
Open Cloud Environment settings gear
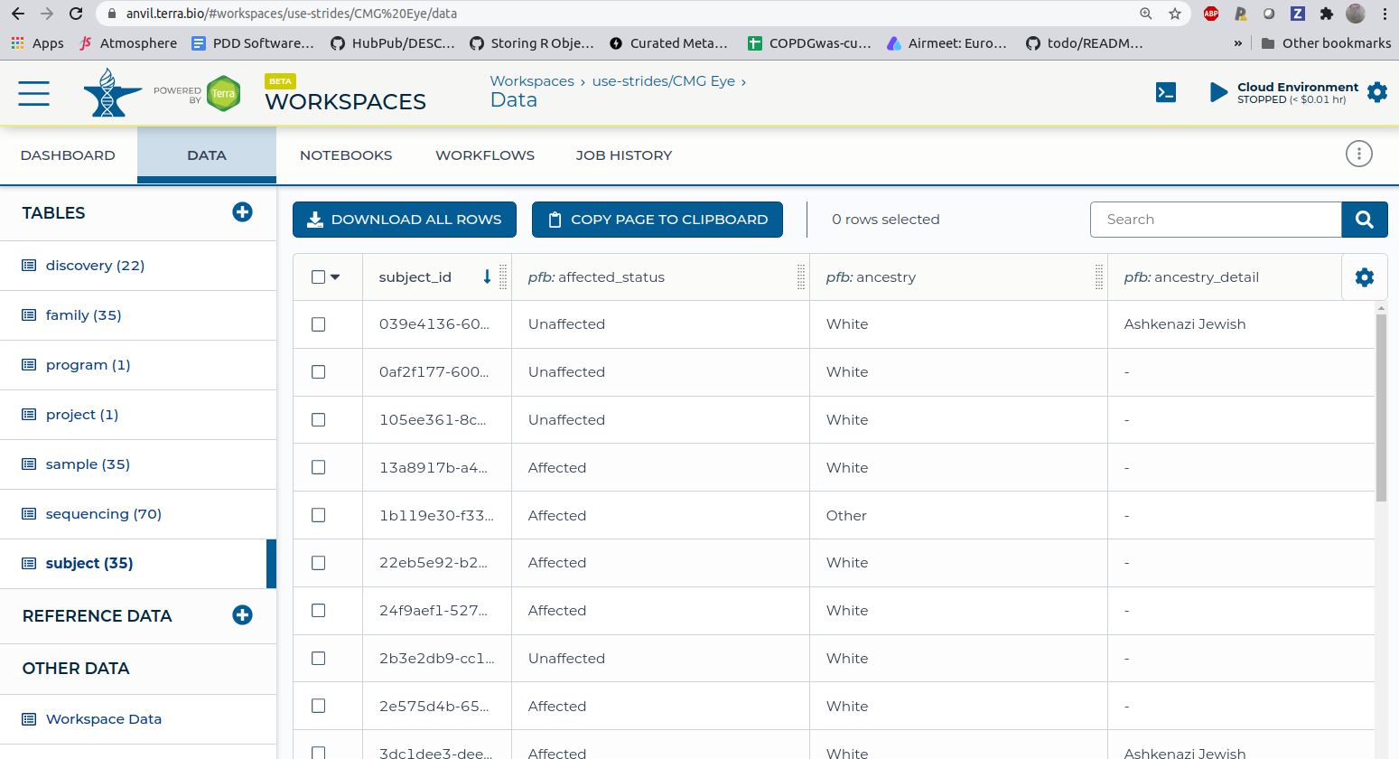[1377, 92]
